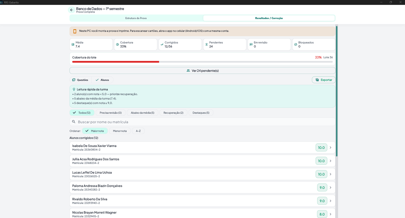Click the Média stat card icon
The width and height of the screenshot is (405, 218).
click(73, 45)
